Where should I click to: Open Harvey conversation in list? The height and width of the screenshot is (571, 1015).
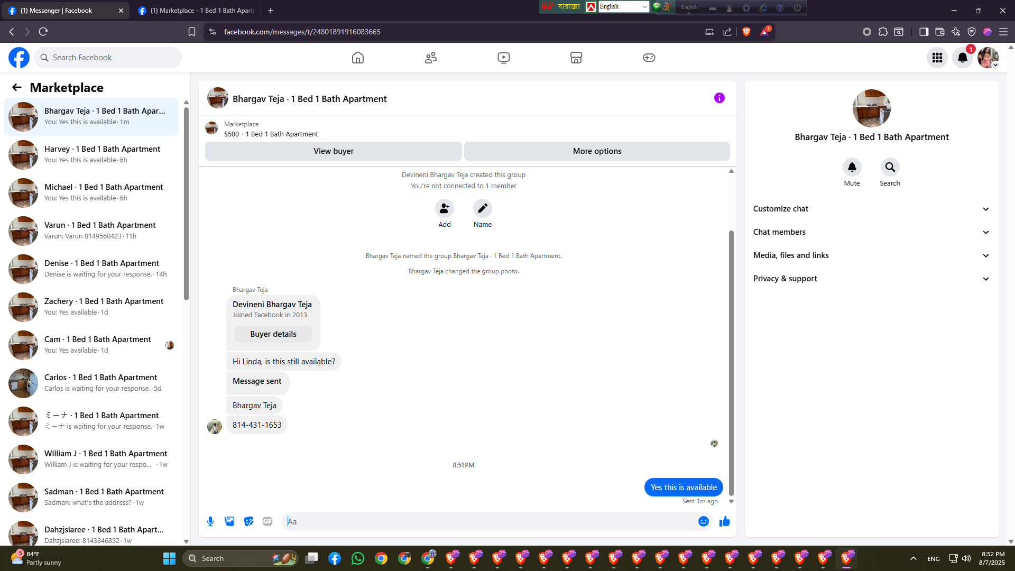pyautogui.click(x=91, y=154)
